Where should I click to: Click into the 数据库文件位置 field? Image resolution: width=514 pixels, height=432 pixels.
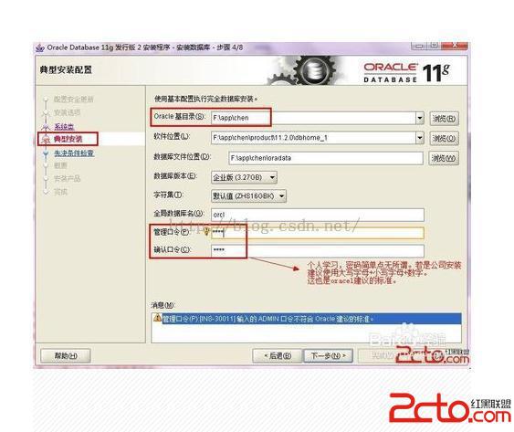pos(326,158)
